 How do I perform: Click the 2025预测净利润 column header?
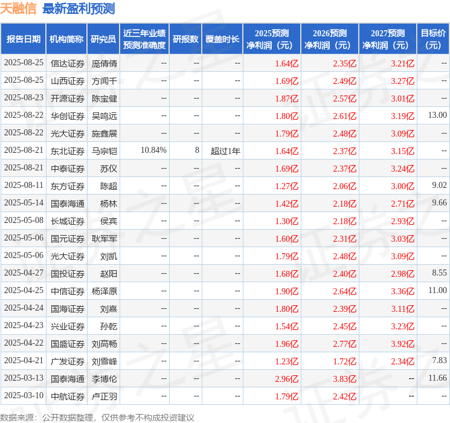pos(272,39)
